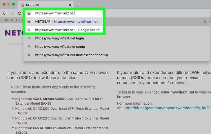Close the NETGEAR browser tab
The image size is (211, 134).
70,5
